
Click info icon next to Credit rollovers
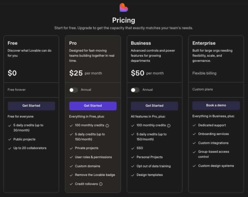[x=101, y=184]
